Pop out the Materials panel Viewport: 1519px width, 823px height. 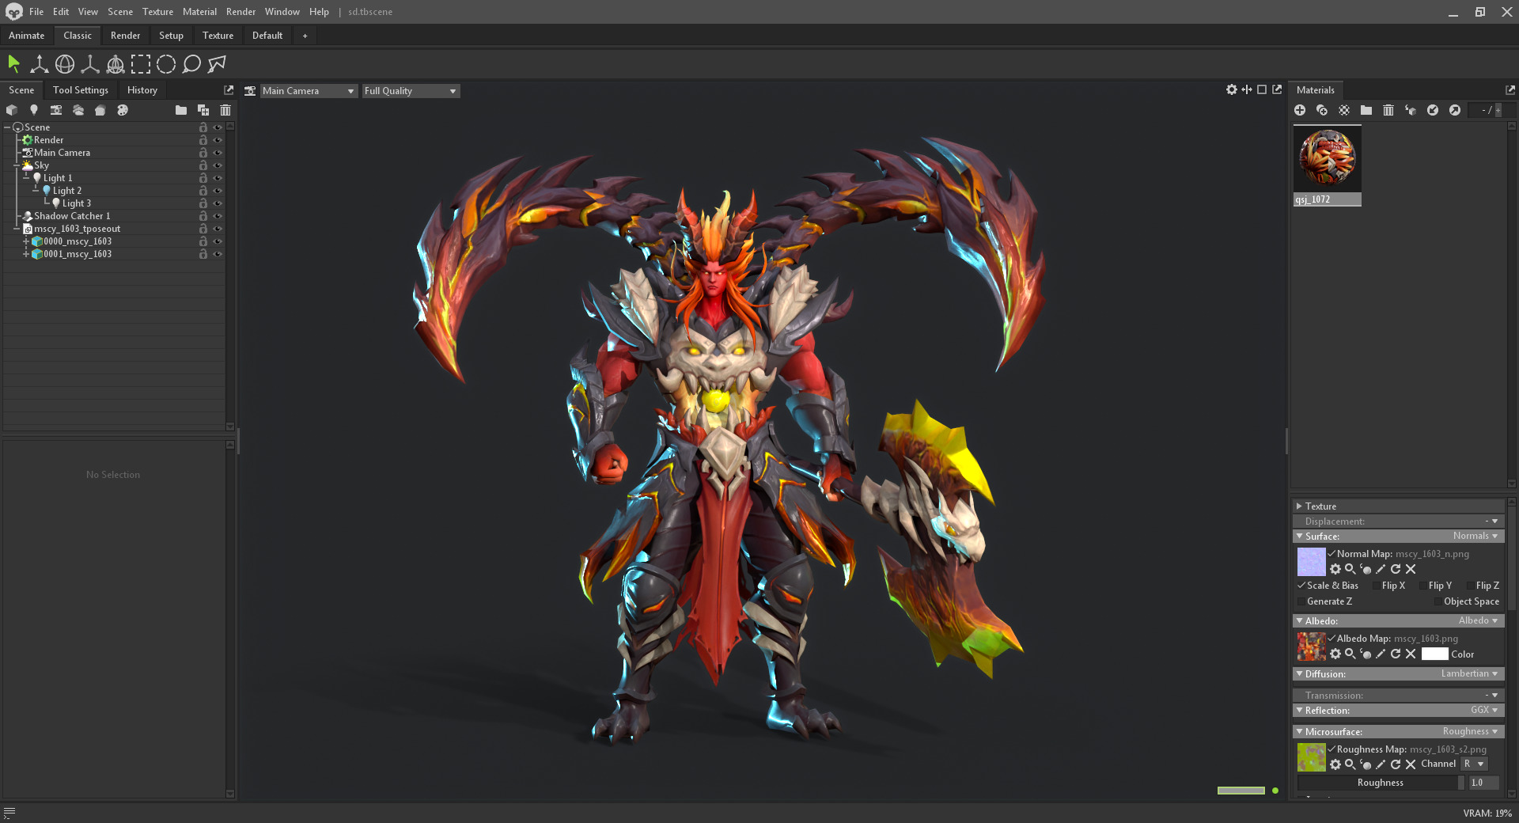coord(1510,90)
